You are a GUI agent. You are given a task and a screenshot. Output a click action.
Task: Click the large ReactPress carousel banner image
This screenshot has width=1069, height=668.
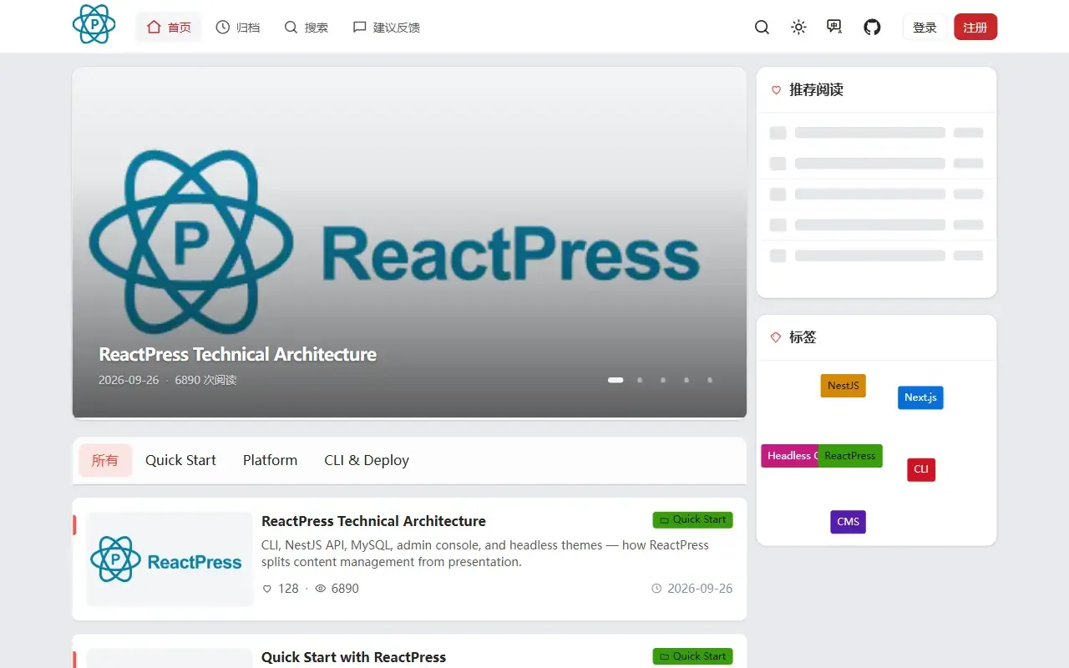(x=409, y=242)
